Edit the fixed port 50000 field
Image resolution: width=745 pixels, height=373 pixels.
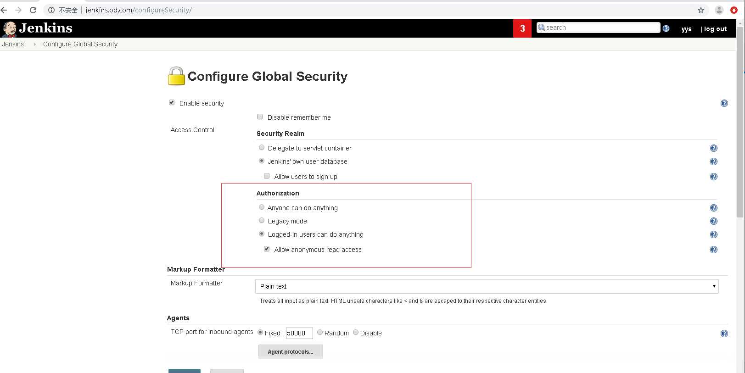point(299,333)
